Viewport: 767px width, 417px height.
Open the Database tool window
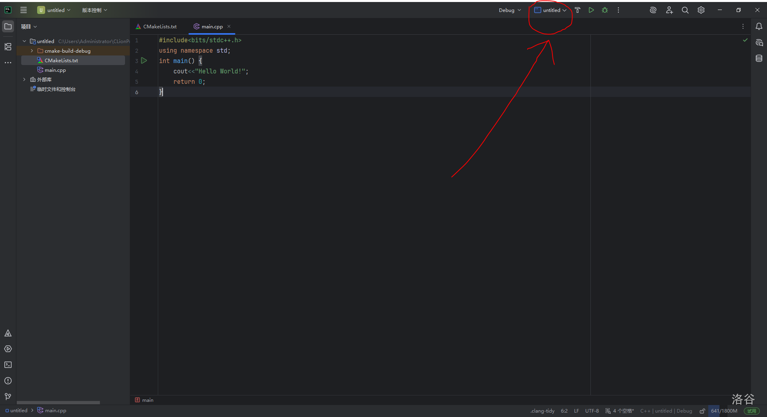coord(759,59)
